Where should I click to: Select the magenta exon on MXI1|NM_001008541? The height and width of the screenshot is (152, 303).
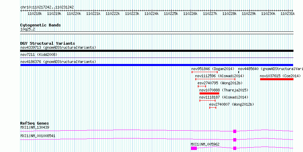tap(235, 140)
